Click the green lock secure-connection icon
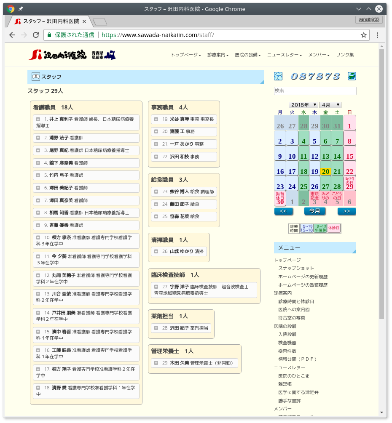The image size is (392, 423). coord(49,35)
